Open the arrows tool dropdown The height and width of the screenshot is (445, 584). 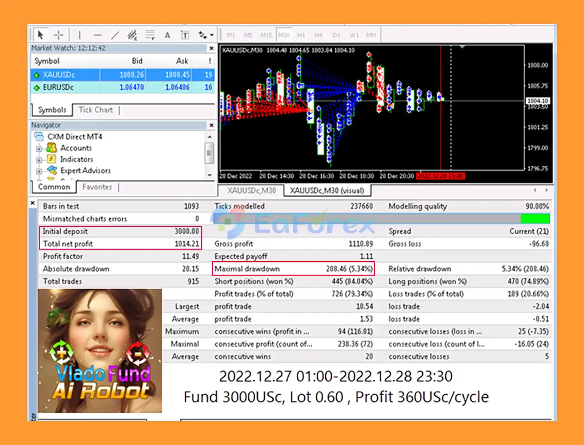coord(212,35)
